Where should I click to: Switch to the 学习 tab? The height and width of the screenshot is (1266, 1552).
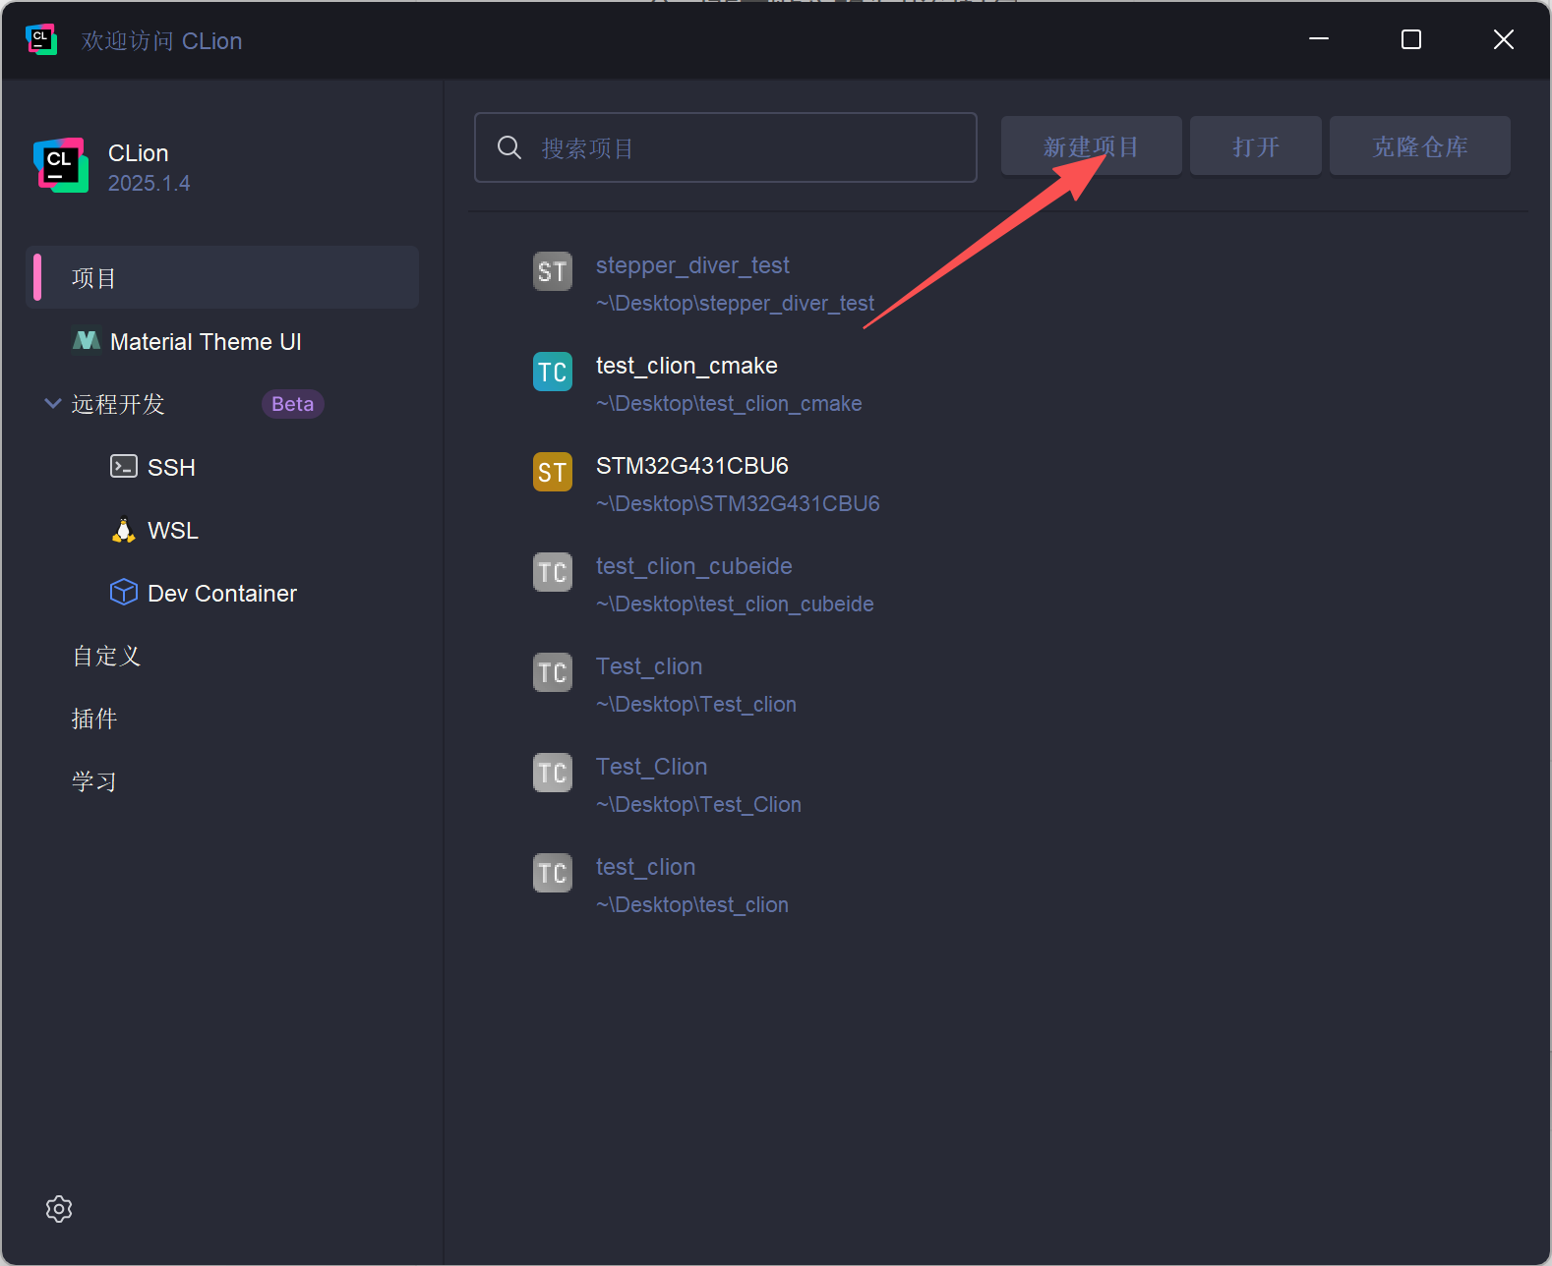pos(94,781)
